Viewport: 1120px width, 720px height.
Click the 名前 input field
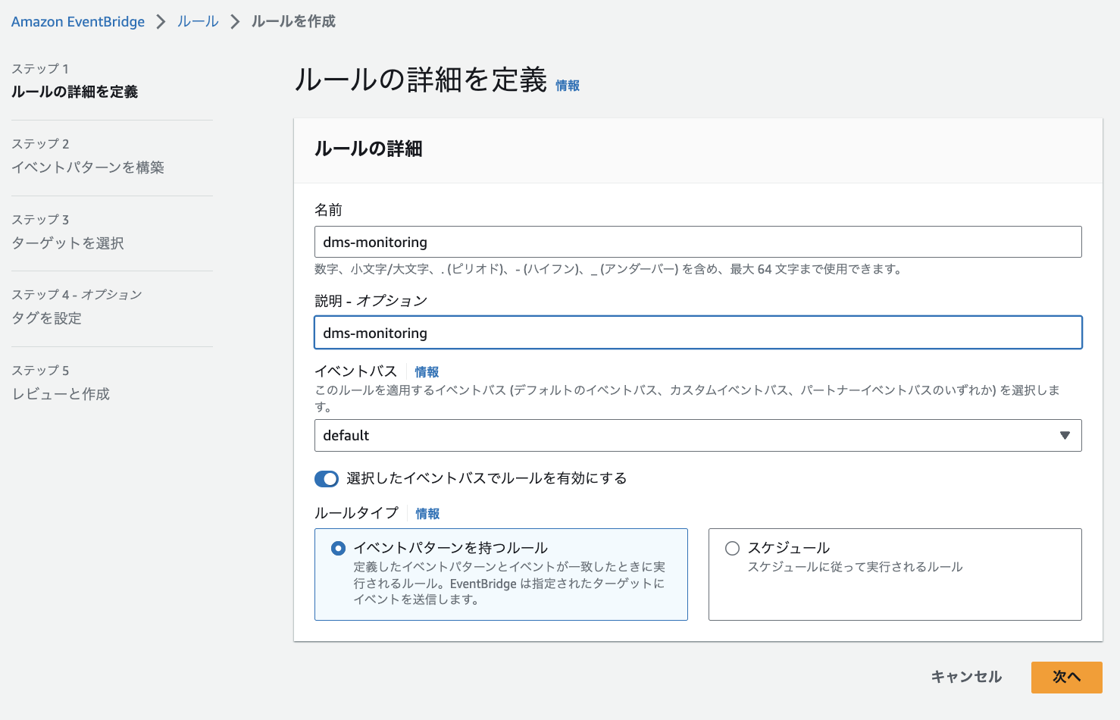pyautogui.click(x=698, y=242)
